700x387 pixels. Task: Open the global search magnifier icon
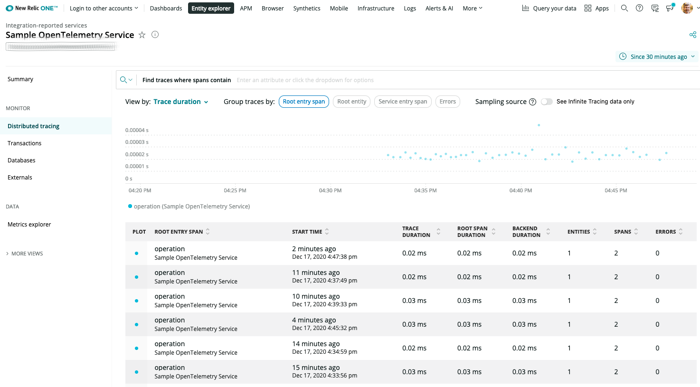[624, 8]
